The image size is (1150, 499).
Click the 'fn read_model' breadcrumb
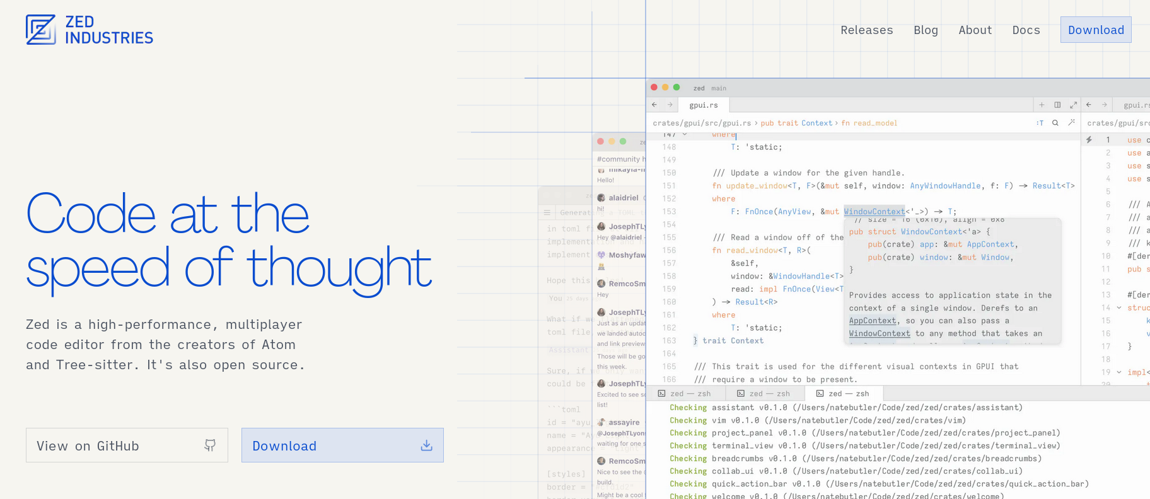[869, 123]
